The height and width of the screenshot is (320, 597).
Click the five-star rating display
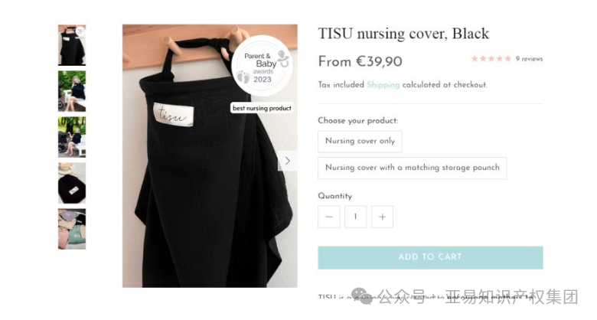(x=491, y=59)
